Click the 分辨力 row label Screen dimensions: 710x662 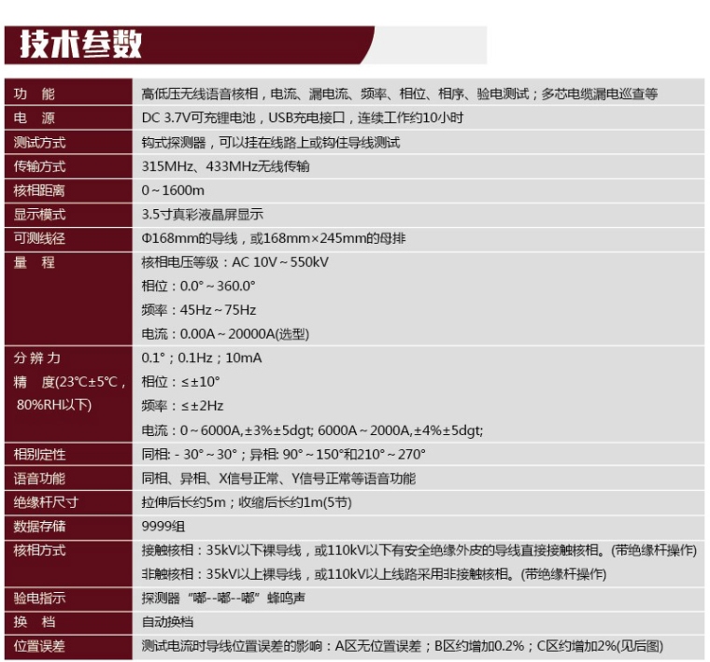point(37,359)
